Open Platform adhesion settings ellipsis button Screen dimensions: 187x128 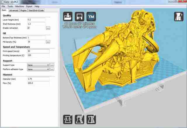[52, 69]
